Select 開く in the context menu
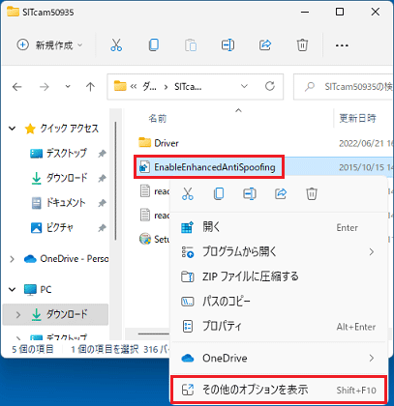Image resolution: width=394 pixels, height=406 pixels. (x=279, y=227)
